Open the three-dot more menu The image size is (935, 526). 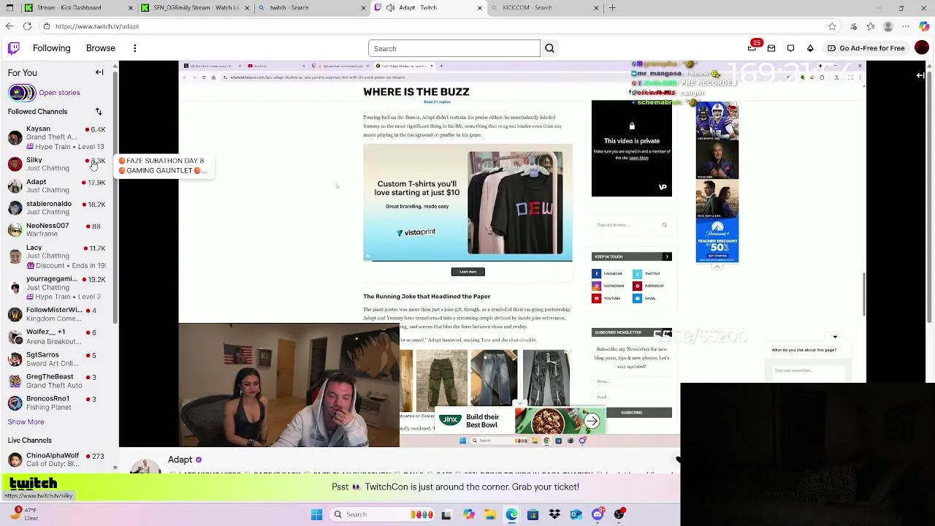134,48
